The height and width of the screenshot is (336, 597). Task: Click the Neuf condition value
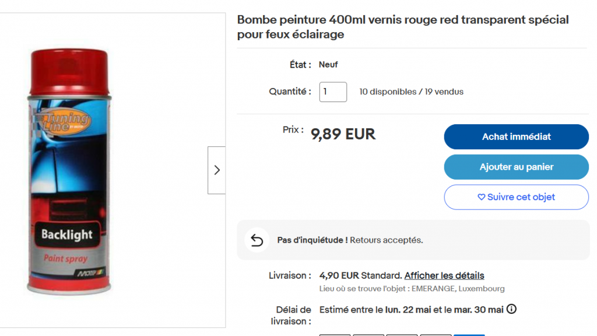coord(328,65)
